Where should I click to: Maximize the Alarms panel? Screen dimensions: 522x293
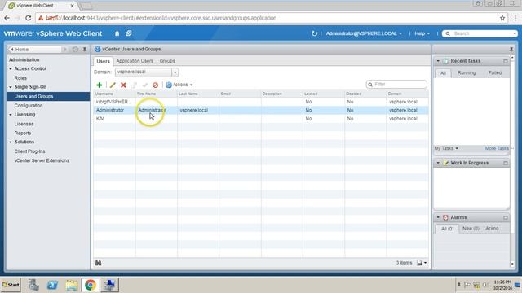[x=506, y=217]
